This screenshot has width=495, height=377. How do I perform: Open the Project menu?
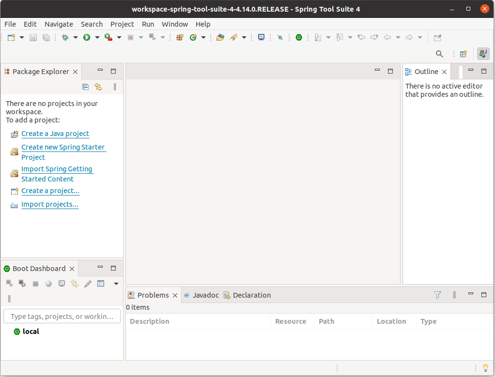click(x=122, y=24)
